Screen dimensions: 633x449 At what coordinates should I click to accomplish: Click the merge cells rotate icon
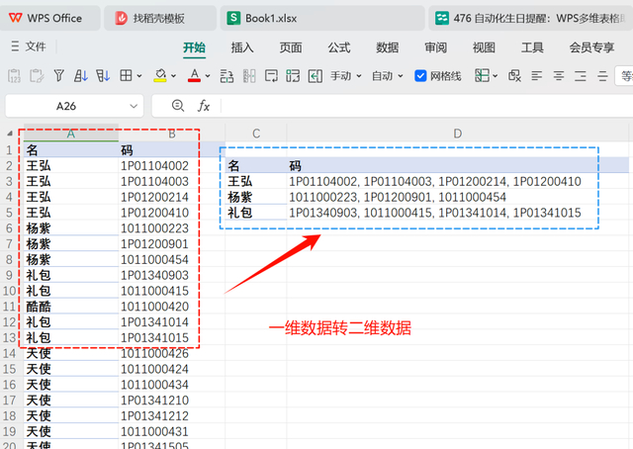pos(293,75)
